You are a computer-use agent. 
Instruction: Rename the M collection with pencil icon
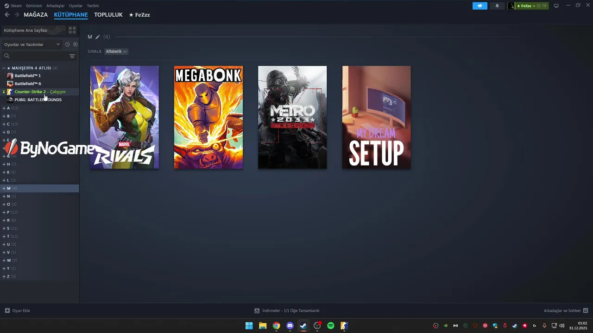pyautogui.click(x=98, y=37)
